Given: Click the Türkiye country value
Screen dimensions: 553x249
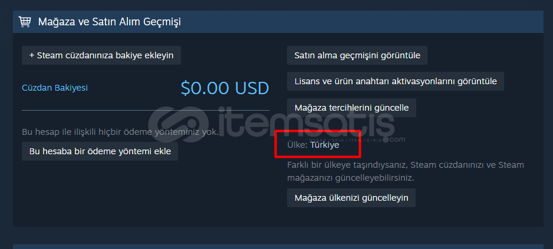Looking at the screenshot, I should click(324, 145).
